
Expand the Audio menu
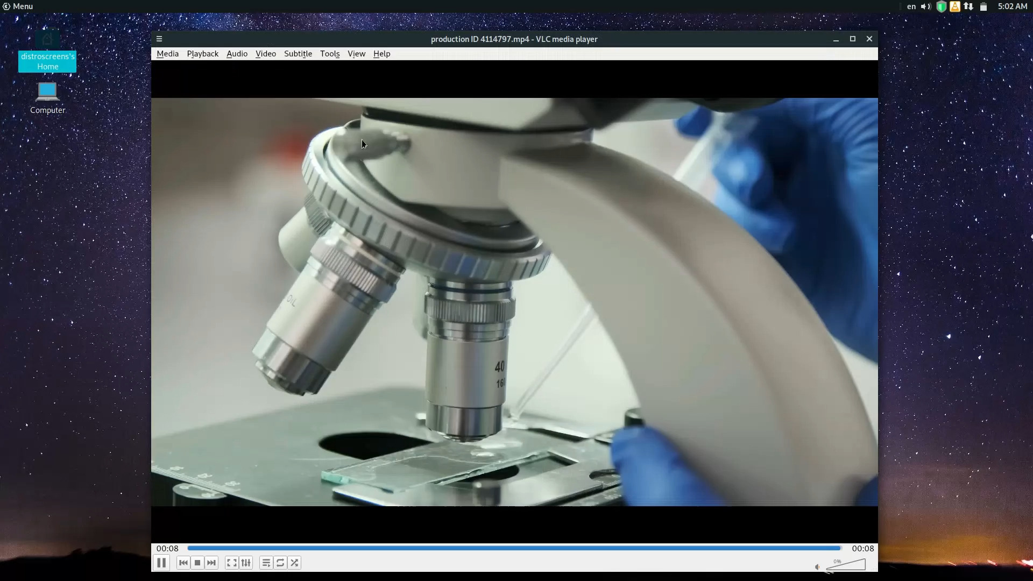pyautogui.click(x=237, y=54)
